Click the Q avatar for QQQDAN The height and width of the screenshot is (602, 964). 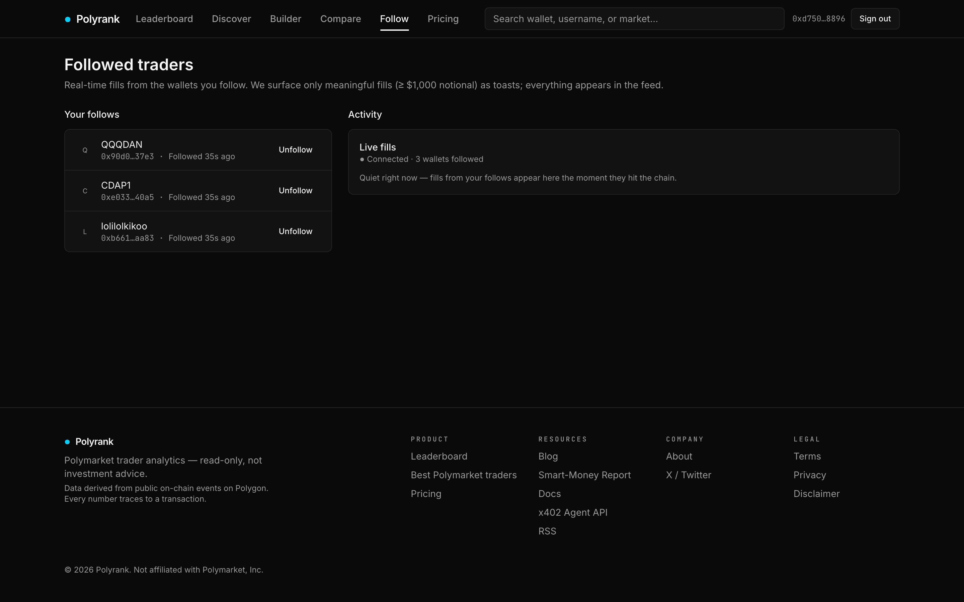click(x=85, y=150)
